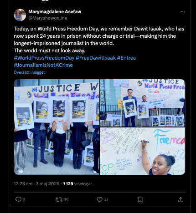Open the #FreeDawitIsaak hashtag

(96, 58)
